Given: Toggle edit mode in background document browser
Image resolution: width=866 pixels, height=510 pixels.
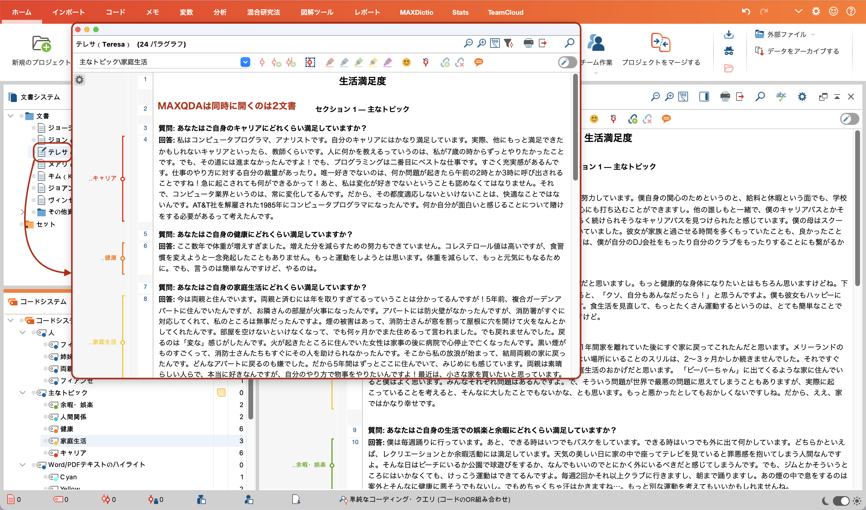Looking at the screenshot, I should [849, 119].
